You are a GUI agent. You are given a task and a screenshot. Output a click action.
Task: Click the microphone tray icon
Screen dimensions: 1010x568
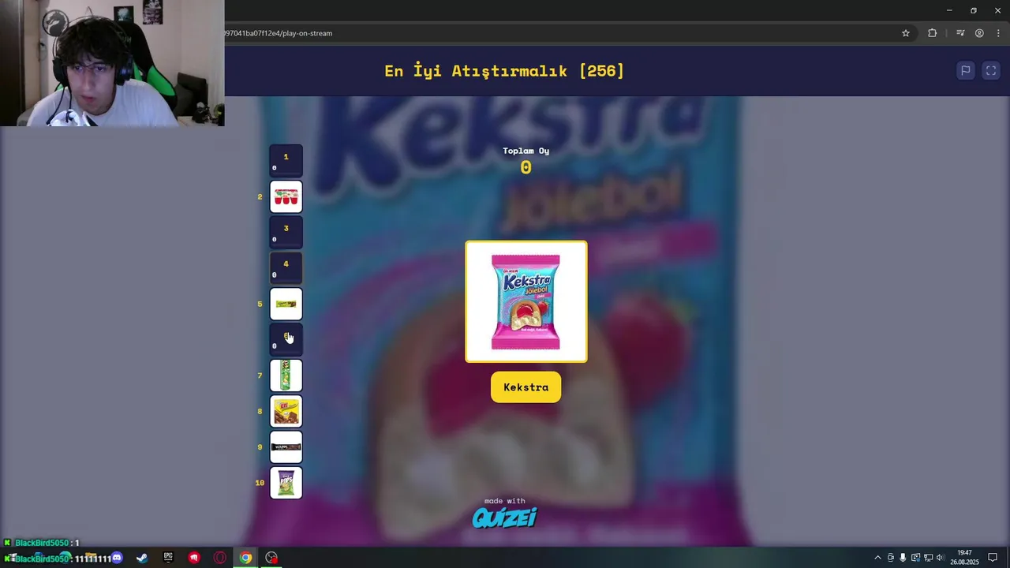pyautogui.click(x=903, y=558)
